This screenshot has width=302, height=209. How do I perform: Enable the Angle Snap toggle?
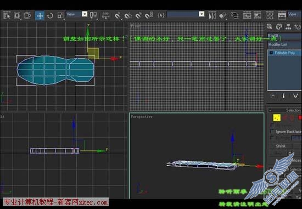[128, 15]
